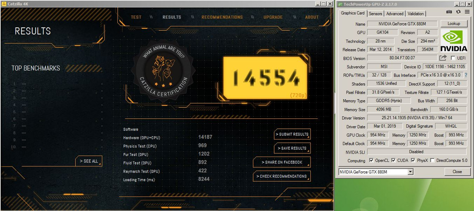Take a GPU-Z screenshot with the camera icon

coord(449,12)
